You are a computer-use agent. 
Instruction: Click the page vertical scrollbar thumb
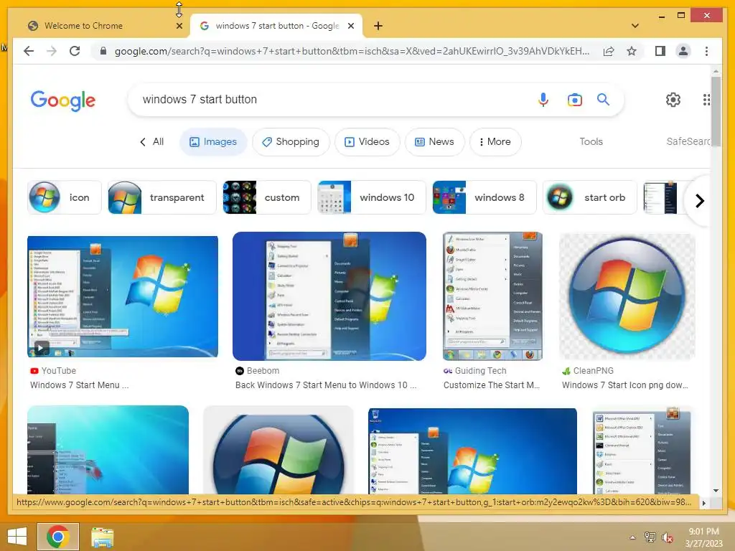716,111
